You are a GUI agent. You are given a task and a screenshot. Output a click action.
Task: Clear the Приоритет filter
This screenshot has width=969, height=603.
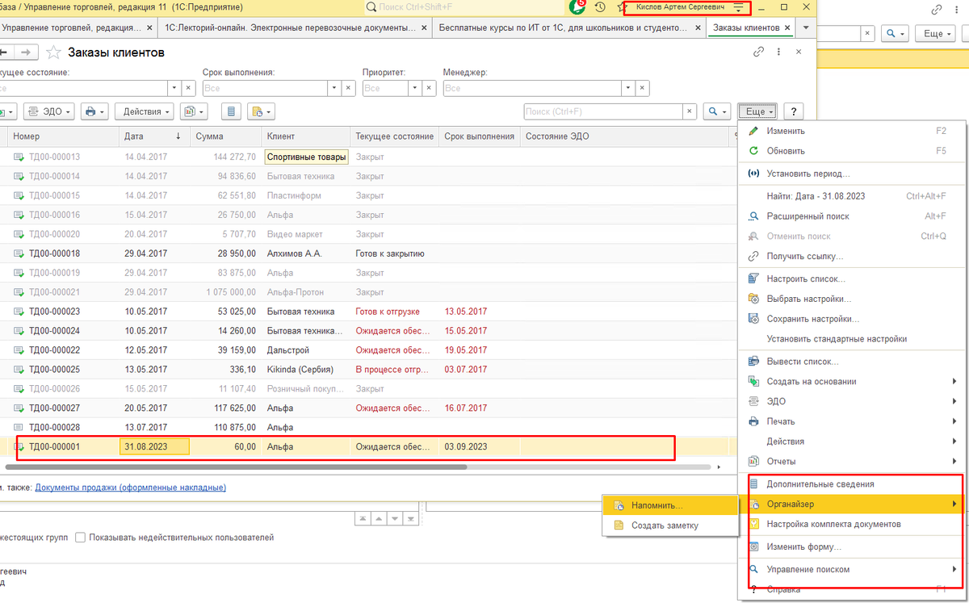(430, 88)
